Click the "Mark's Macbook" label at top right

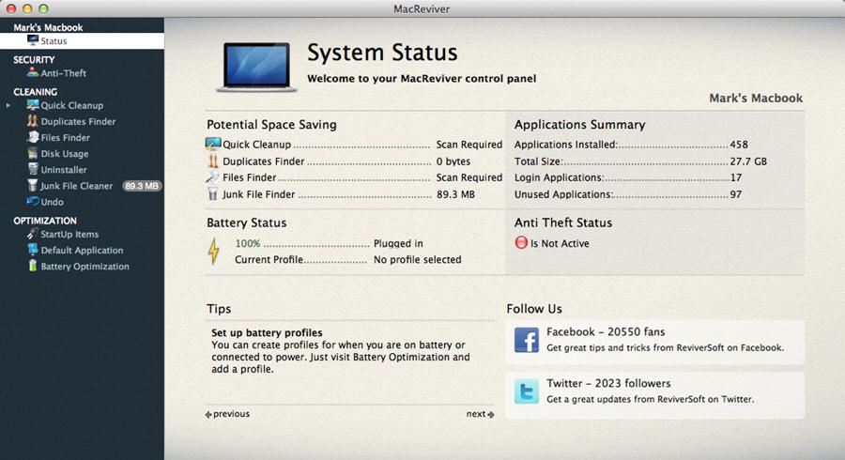pyautogui.click(x=756, y=98)
